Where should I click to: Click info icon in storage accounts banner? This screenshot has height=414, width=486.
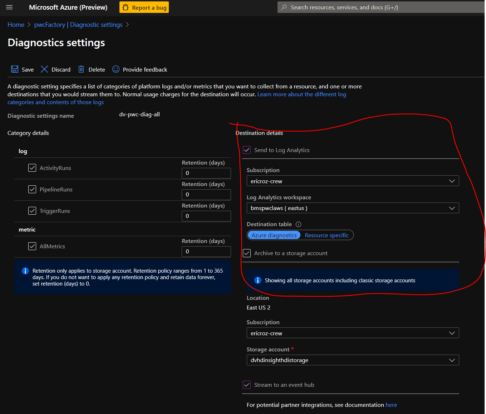(x=258, y=280)
